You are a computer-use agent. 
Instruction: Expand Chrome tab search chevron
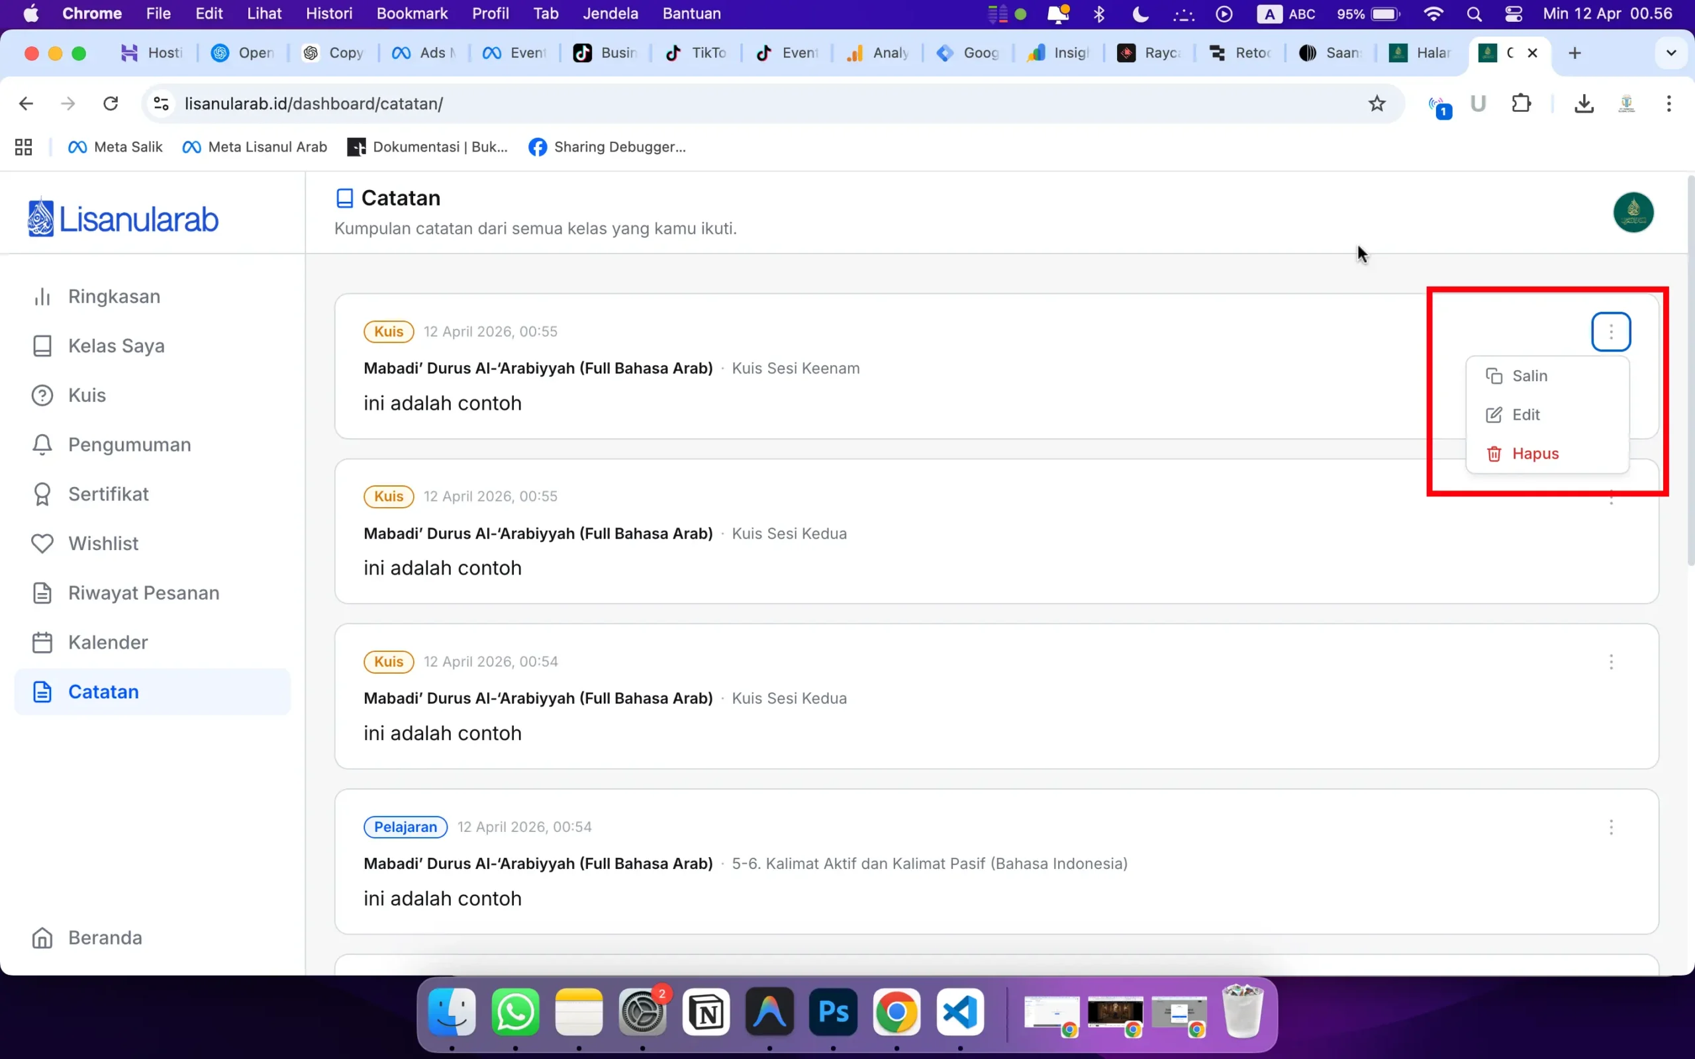1671,53
